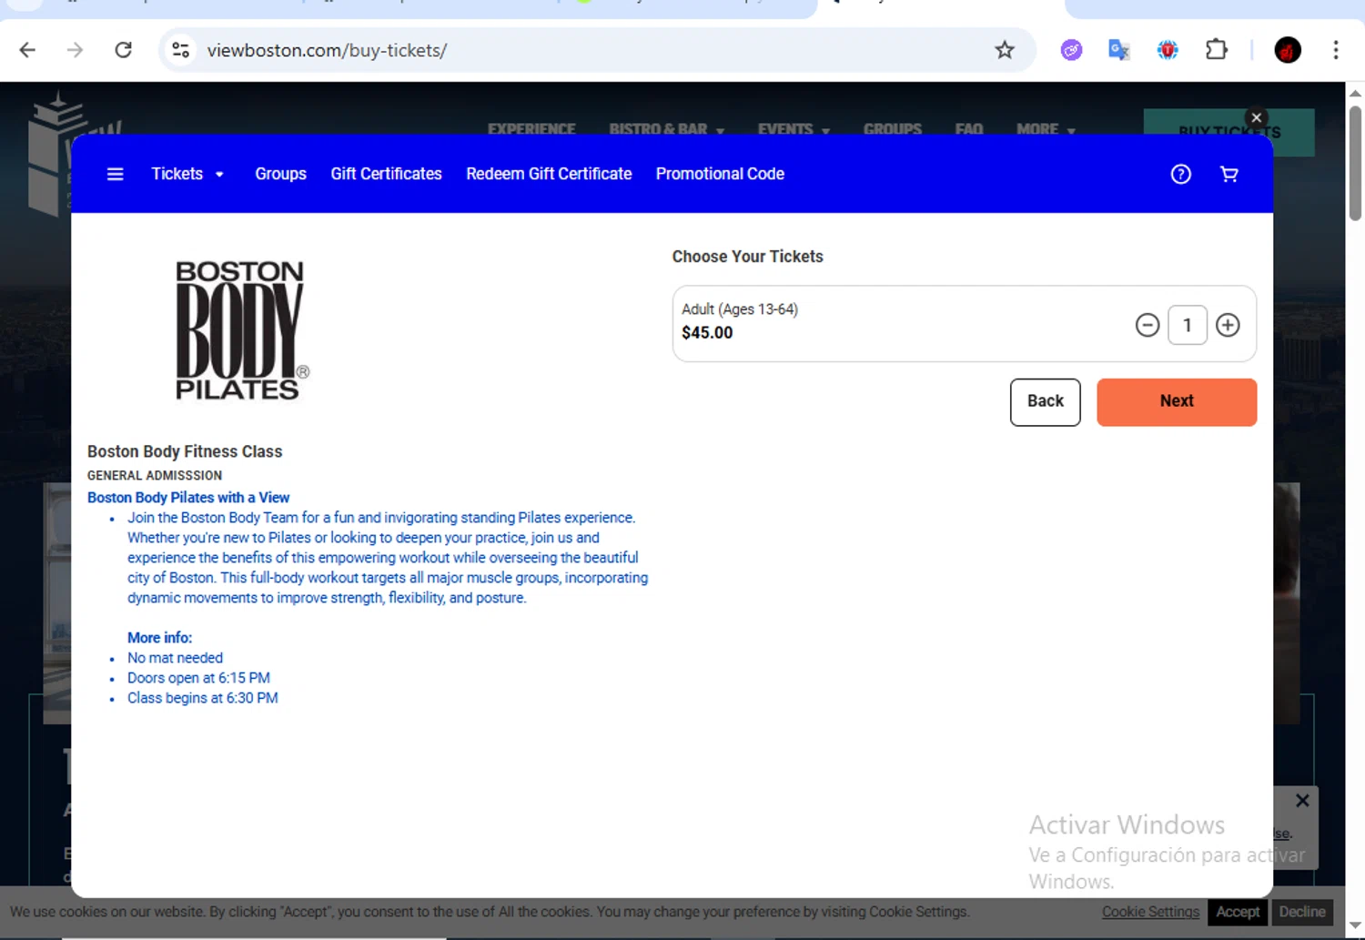Expand the Tickets dropdown
Image resolution: width=1365 pixels, height=940 pixels.
click(x=187, y=174)
